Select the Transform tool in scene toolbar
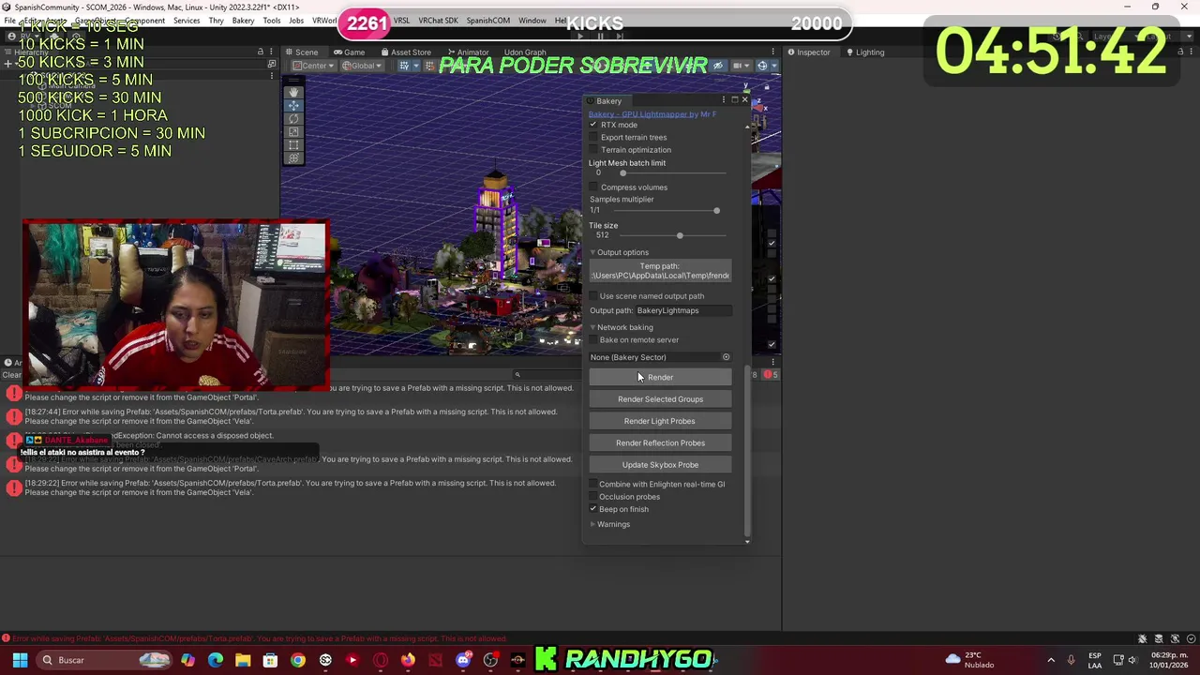This screenshot has width=1200, height=675. [293, 157]
